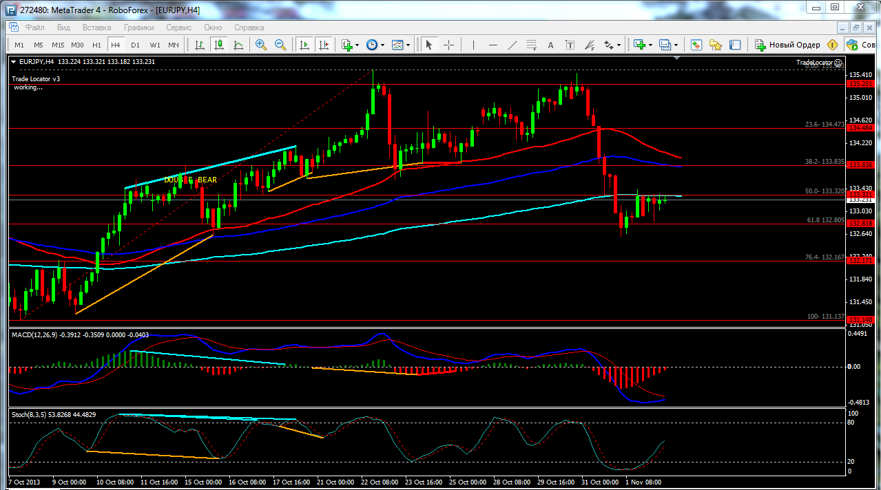
Task: Click the Fibonacci '23.6- 134.473' level label
Action: (825, 125)
